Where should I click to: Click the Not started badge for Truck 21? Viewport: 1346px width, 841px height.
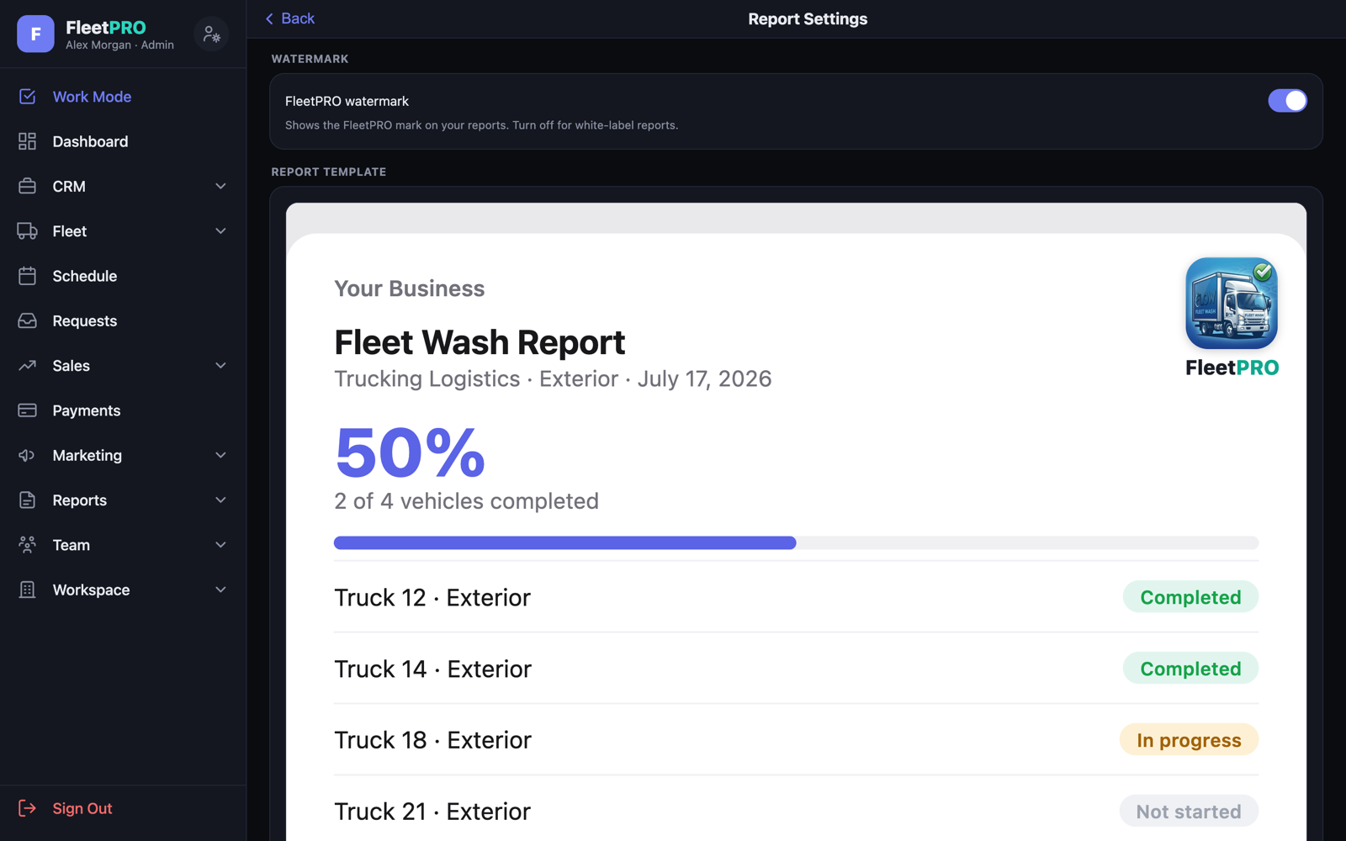point(1189,812)
